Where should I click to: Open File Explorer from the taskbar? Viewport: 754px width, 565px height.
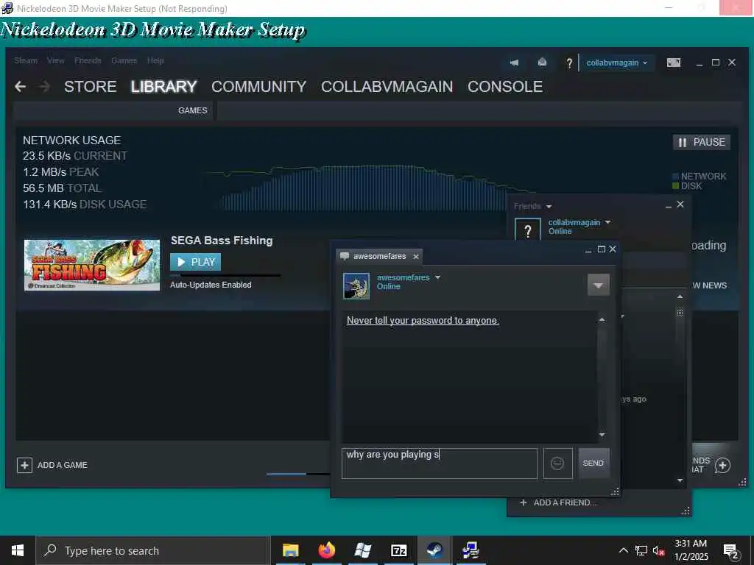[x=290, y=550]
